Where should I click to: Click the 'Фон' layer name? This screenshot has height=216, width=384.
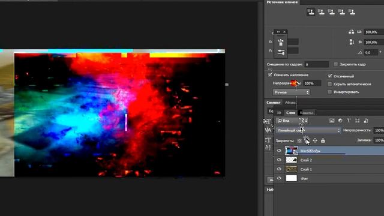304,179
